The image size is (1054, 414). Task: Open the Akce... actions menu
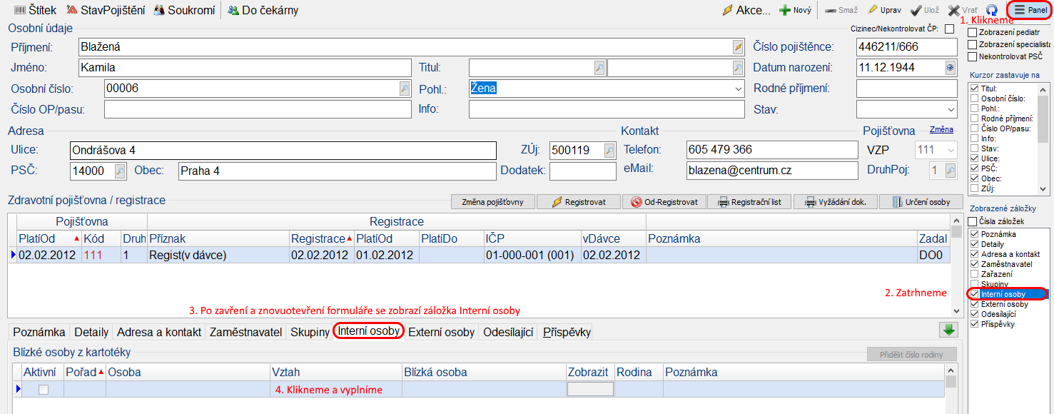[746, 11]
